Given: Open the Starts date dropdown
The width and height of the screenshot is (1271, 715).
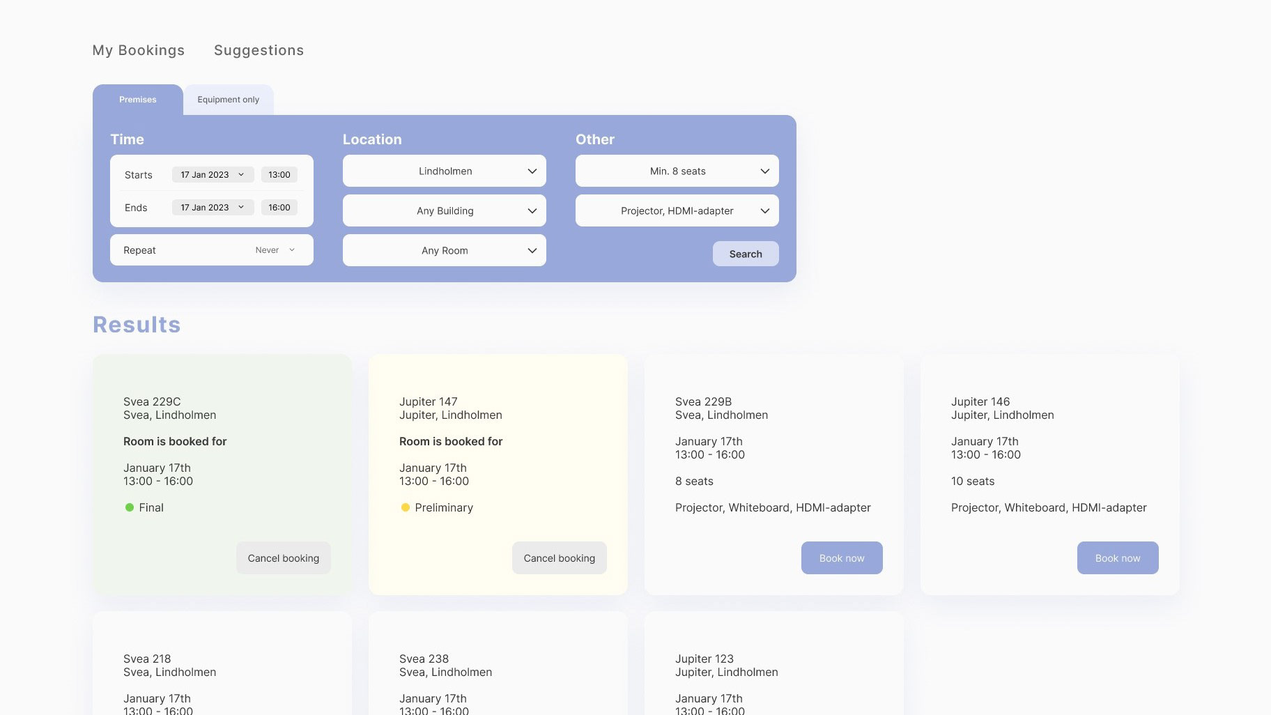Looking at the screenshot, I should (213, 175).
